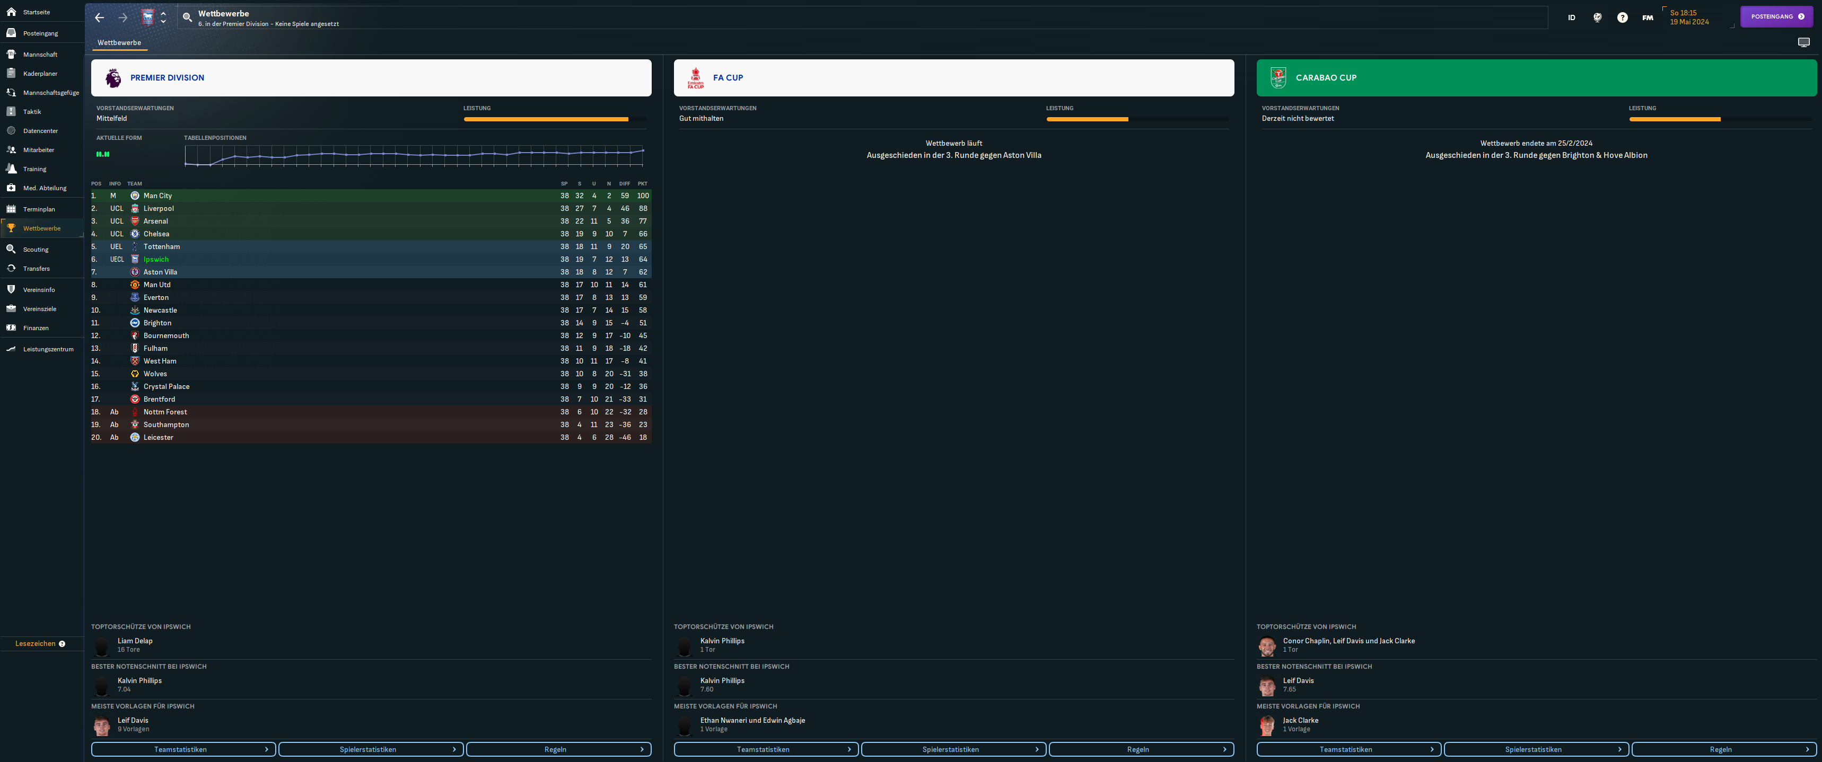The height and width of the screenshot is (762, 1822).
Task: Click Carabao Cup Leistung progress bar
Action: 1720,119
